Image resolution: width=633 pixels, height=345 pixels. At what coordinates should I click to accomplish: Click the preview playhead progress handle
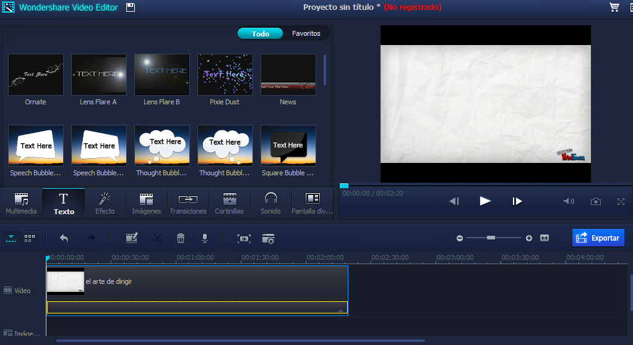click(x=344, y=186)
